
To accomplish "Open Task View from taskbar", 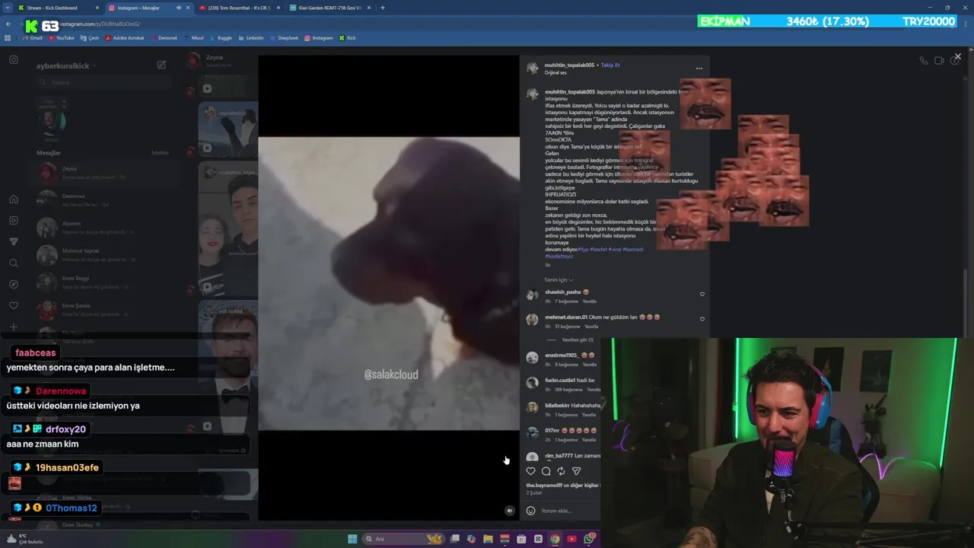I will (x=454, y=539).
